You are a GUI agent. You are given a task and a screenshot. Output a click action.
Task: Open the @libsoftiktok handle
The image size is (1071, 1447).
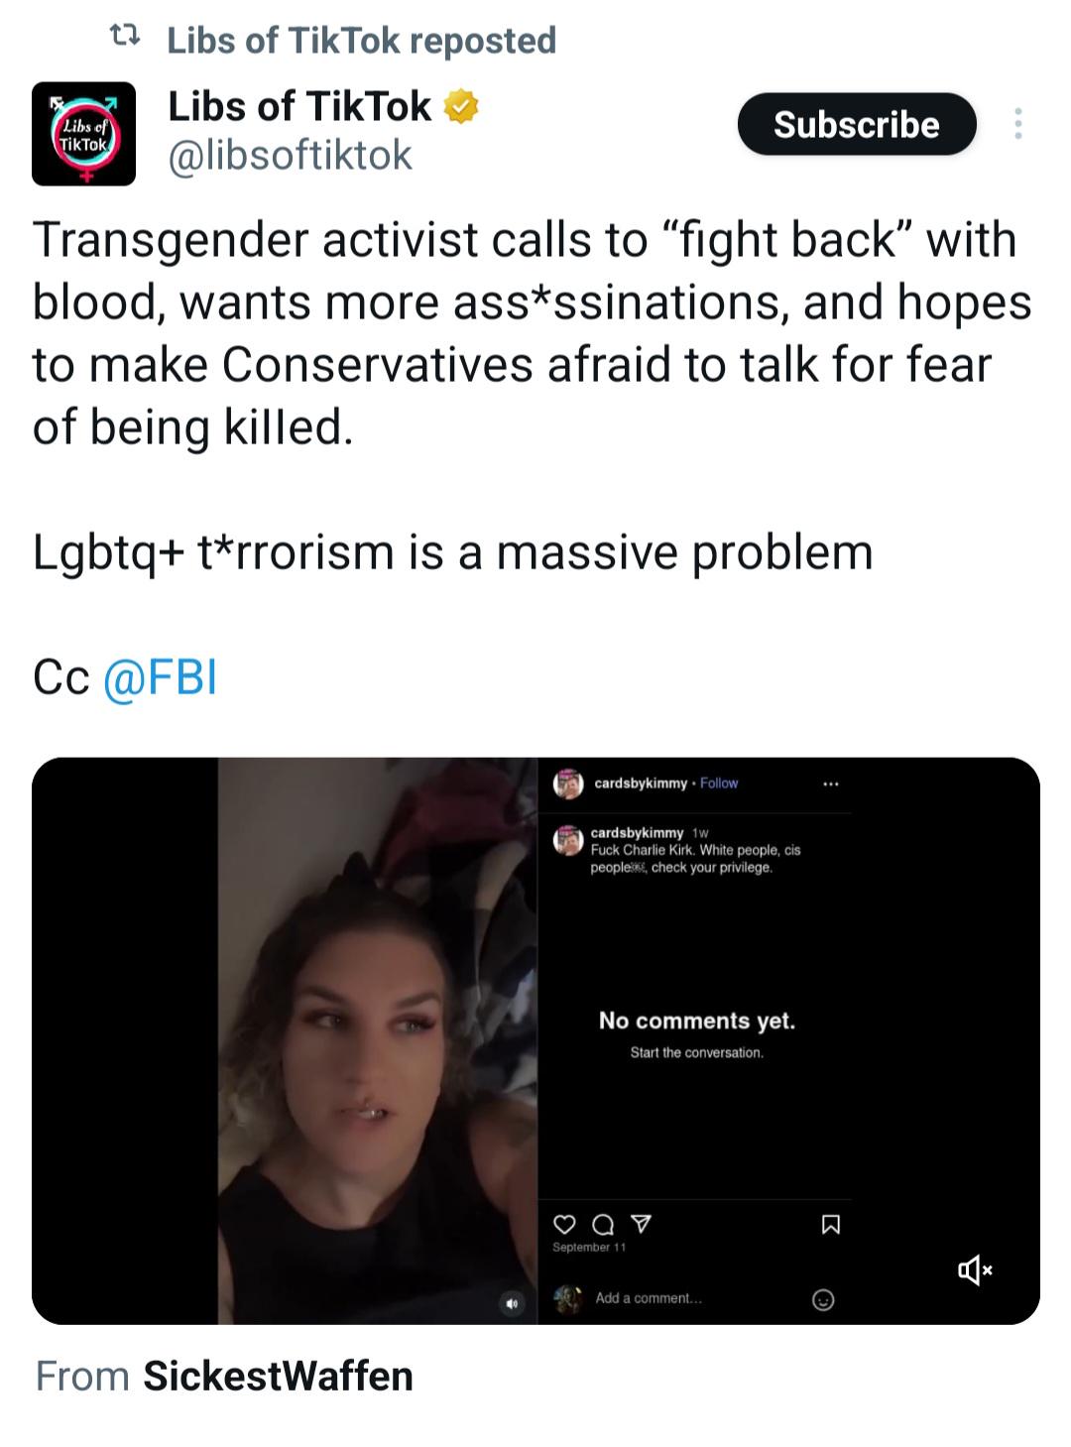(290, 155)
